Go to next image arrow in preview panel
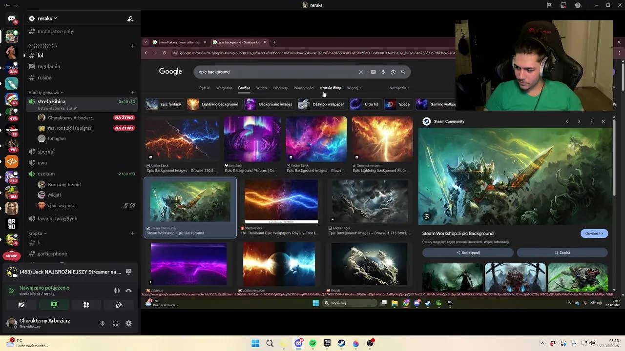The height and width of the screenshot is (351, 625). [579, 121]
